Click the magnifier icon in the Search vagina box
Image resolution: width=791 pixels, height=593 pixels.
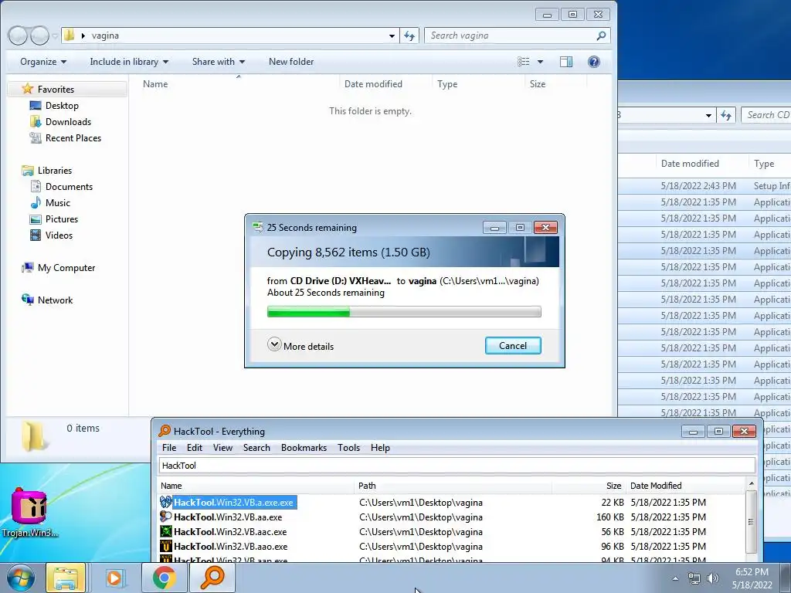point(601,36)
